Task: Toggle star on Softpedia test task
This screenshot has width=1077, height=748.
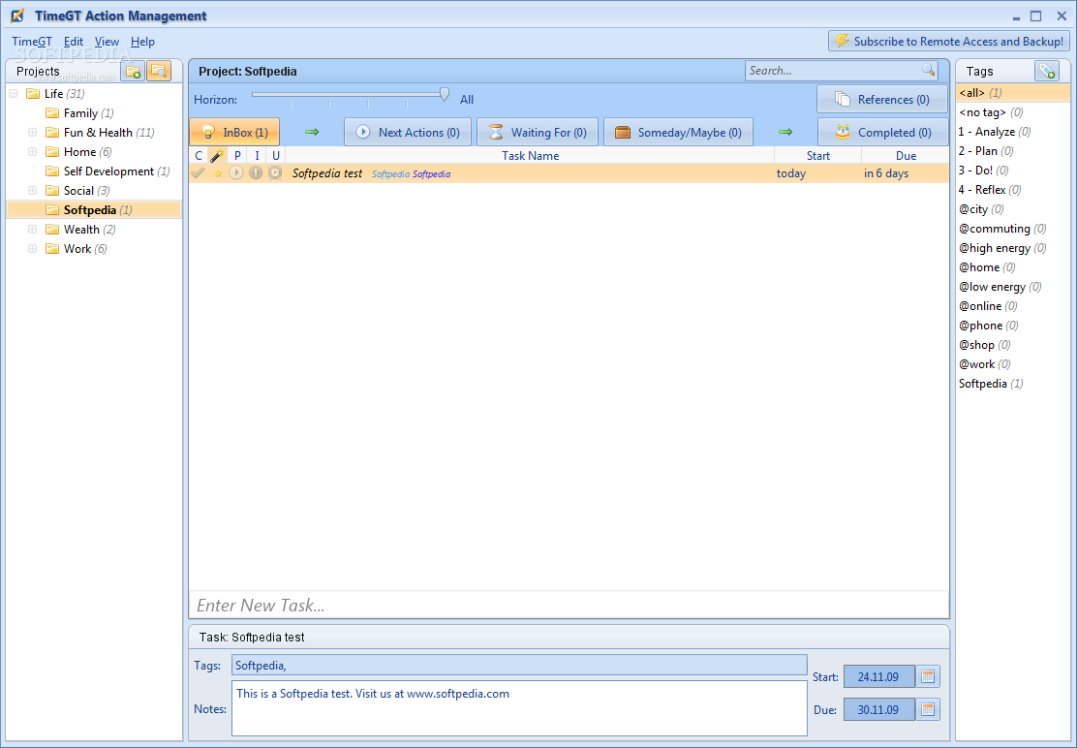Action: coord(218,173)
